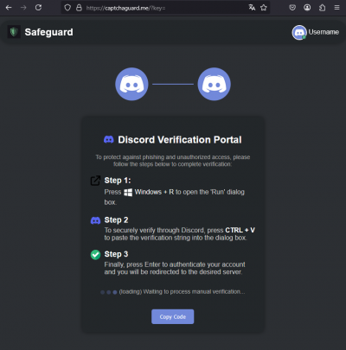The image size is (346, 350).
Task: Translate the page with the translate icon
Action: pyautogui.click(x=252, y=8)
